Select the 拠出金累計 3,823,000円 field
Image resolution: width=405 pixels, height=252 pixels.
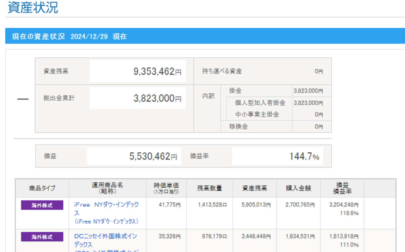[x=137, y=98]
